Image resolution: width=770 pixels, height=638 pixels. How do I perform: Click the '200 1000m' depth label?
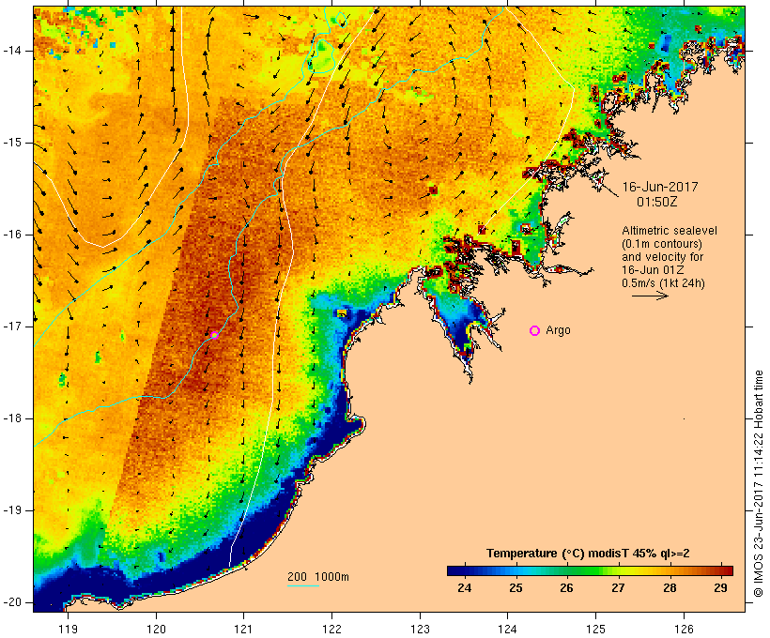point(318,577)
